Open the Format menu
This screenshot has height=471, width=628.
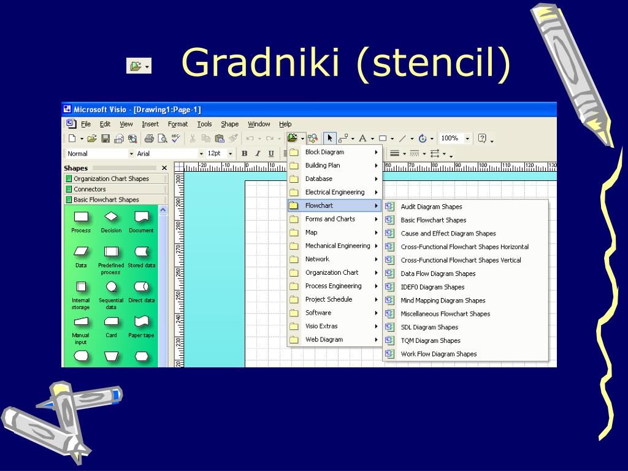click(x=178, y=124)
